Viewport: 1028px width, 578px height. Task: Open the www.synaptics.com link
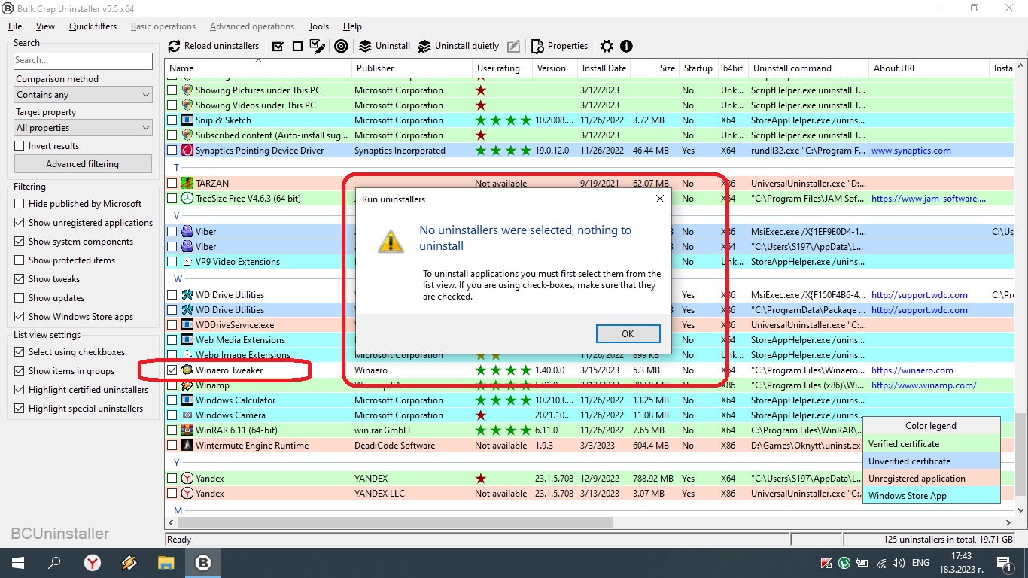[911, 151]
